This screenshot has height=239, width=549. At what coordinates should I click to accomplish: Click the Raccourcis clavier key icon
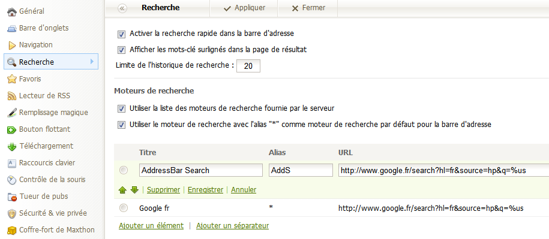12,163
